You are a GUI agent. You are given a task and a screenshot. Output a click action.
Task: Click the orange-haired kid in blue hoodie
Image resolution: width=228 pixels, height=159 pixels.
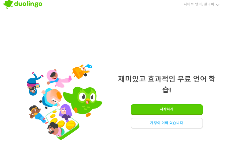click(x=51, y=97)
